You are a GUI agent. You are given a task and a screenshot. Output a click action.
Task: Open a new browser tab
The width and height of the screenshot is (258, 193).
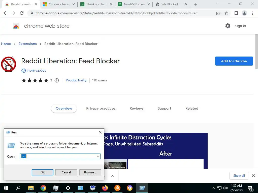pyautogui.click(x=196, y=4)
